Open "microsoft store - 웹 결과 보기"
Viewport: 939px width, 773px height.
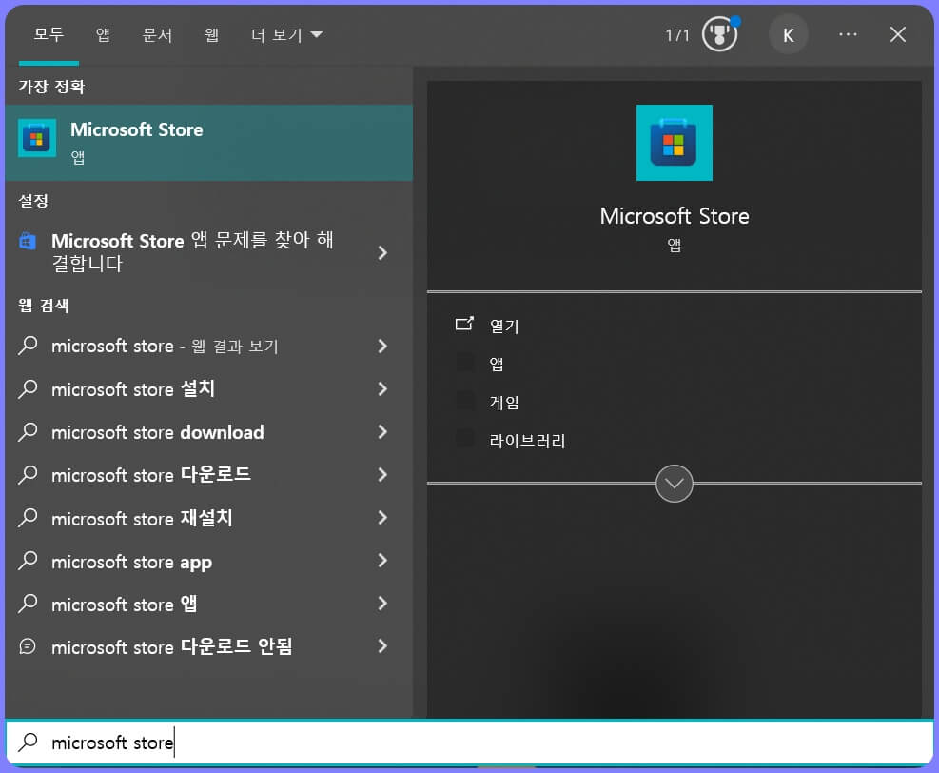coord(164,346)
